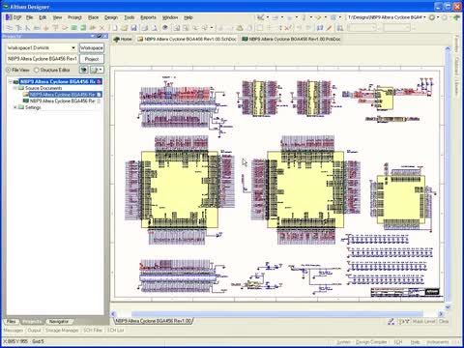Open the Place menu
This screenshot has height=348, width=464.
pyautogui.click(x=93, y=17)
